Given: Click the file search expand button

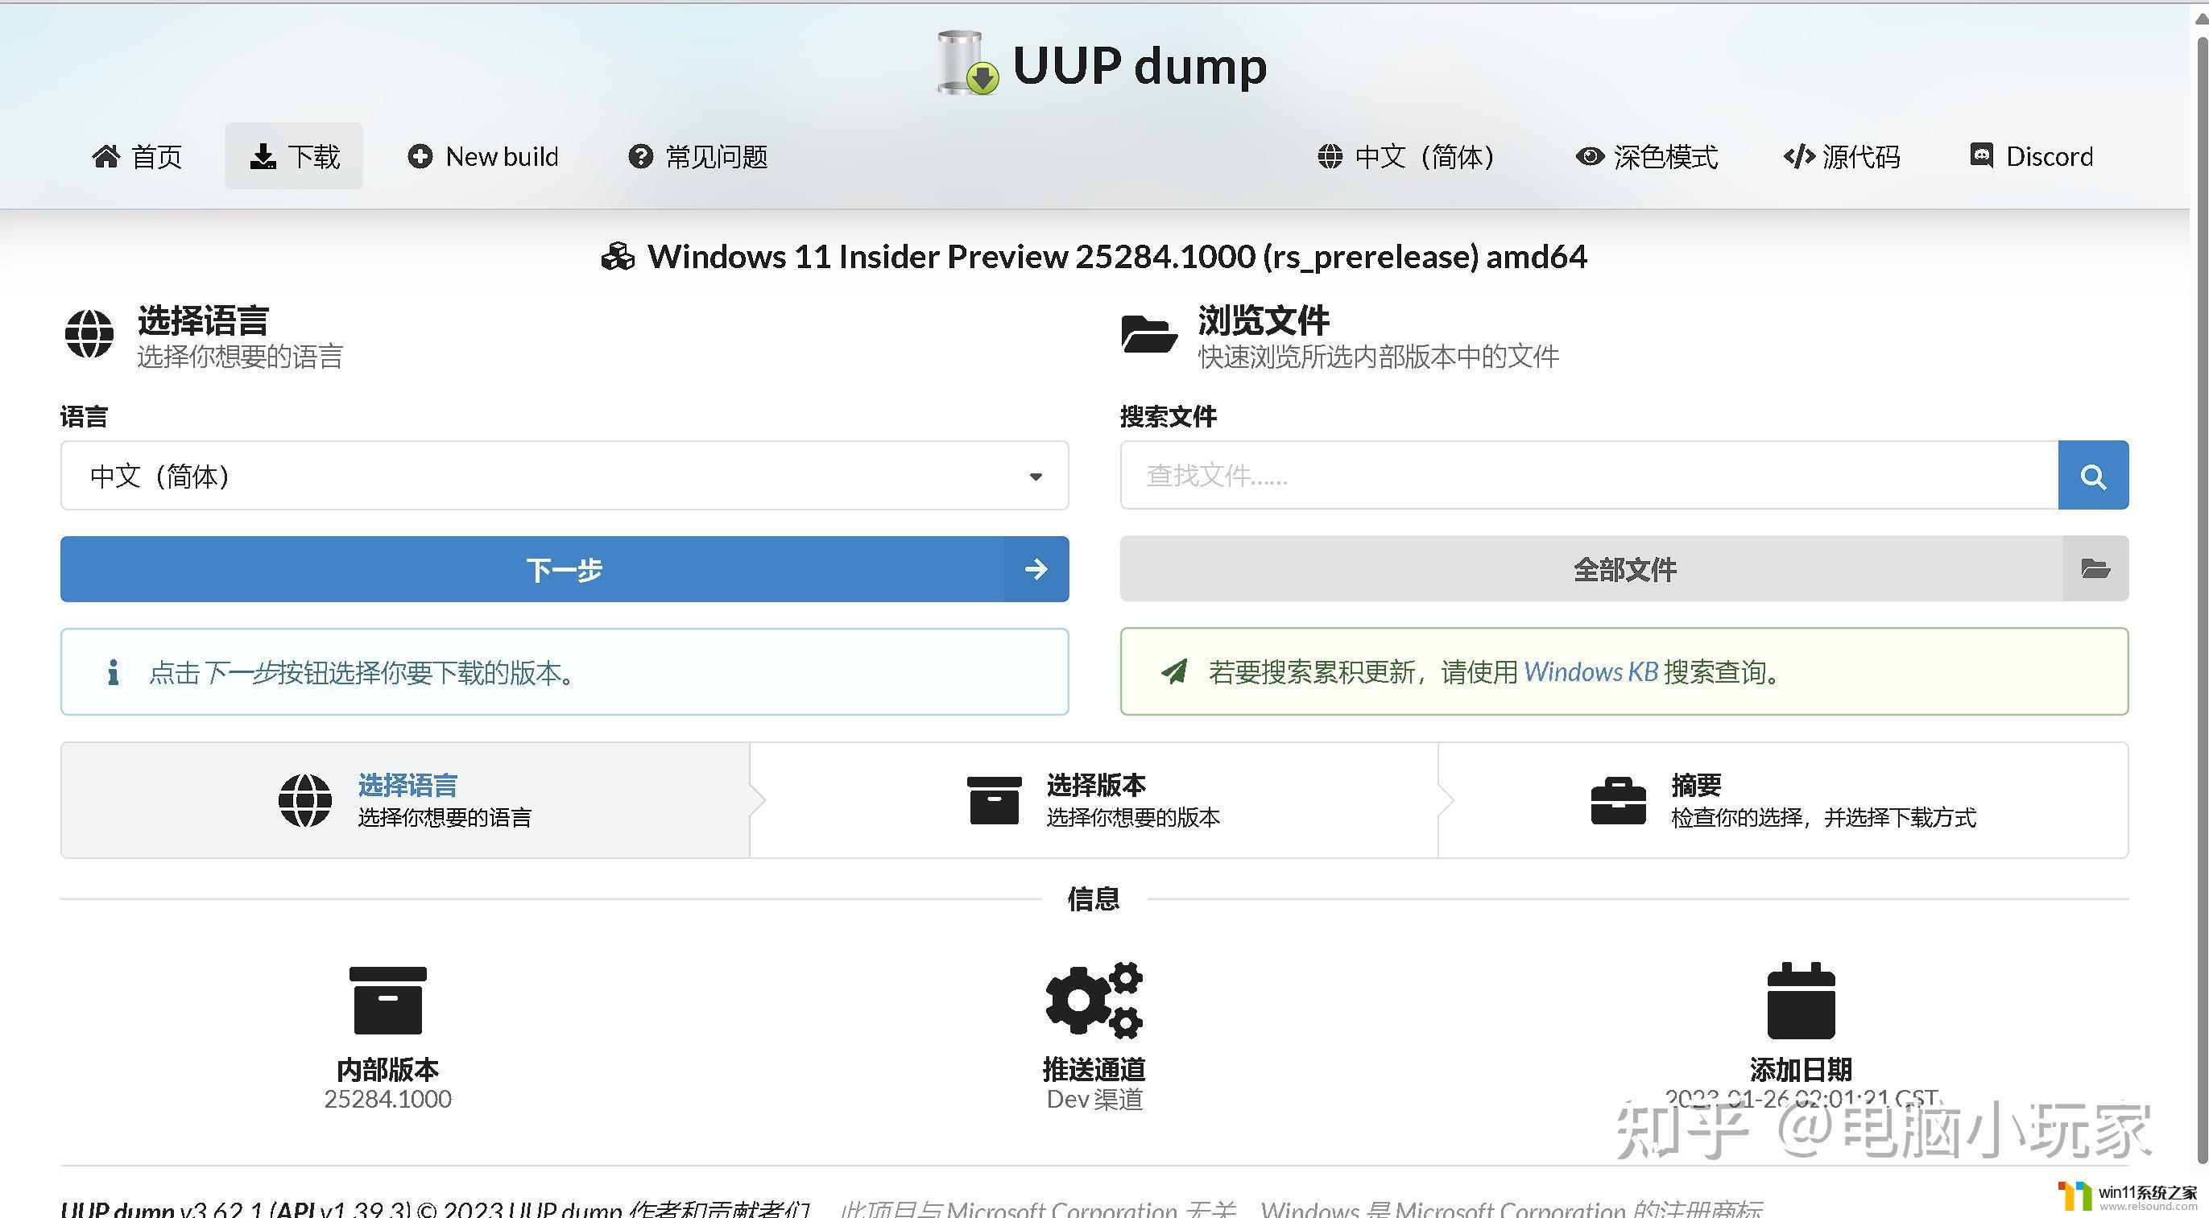Looking at the screenshot, I should pyautogui.click(x=2092, y=570).
